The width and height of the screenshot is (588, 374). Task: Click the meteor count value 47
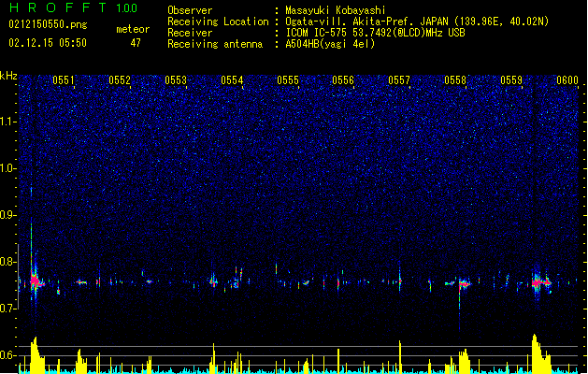point(136,43)
